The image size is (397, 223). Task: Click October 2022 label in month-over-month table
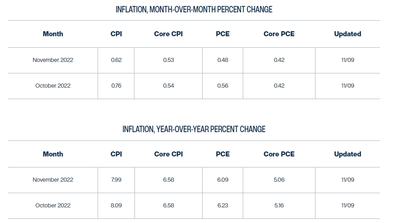click(53, 86)
